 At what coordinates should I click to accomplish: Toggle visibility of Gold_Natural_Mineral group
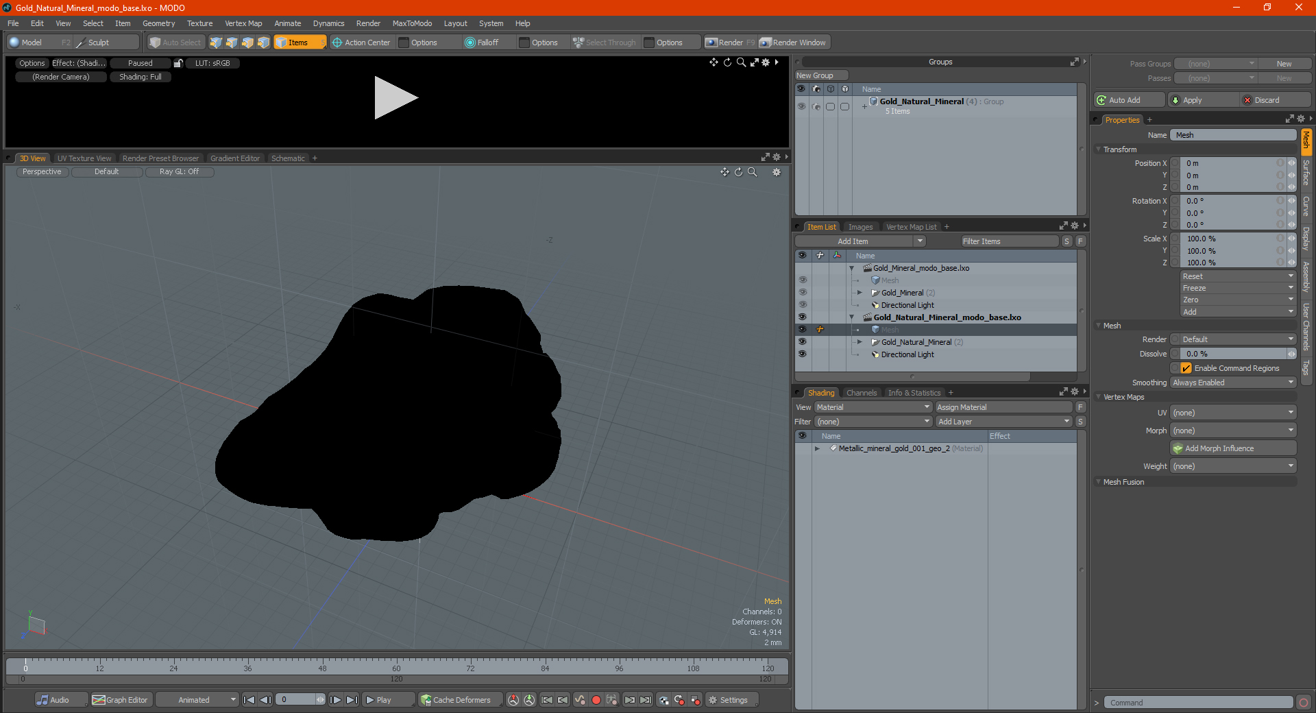click(801, 106)
